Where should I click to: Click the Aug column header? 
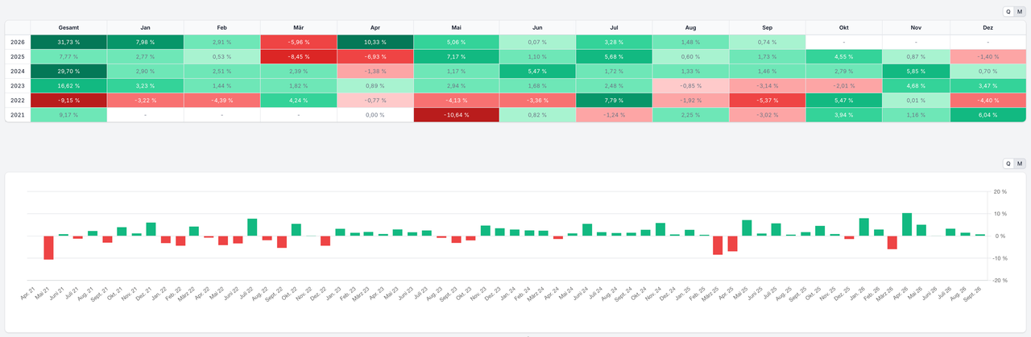[x=690, y=27]
